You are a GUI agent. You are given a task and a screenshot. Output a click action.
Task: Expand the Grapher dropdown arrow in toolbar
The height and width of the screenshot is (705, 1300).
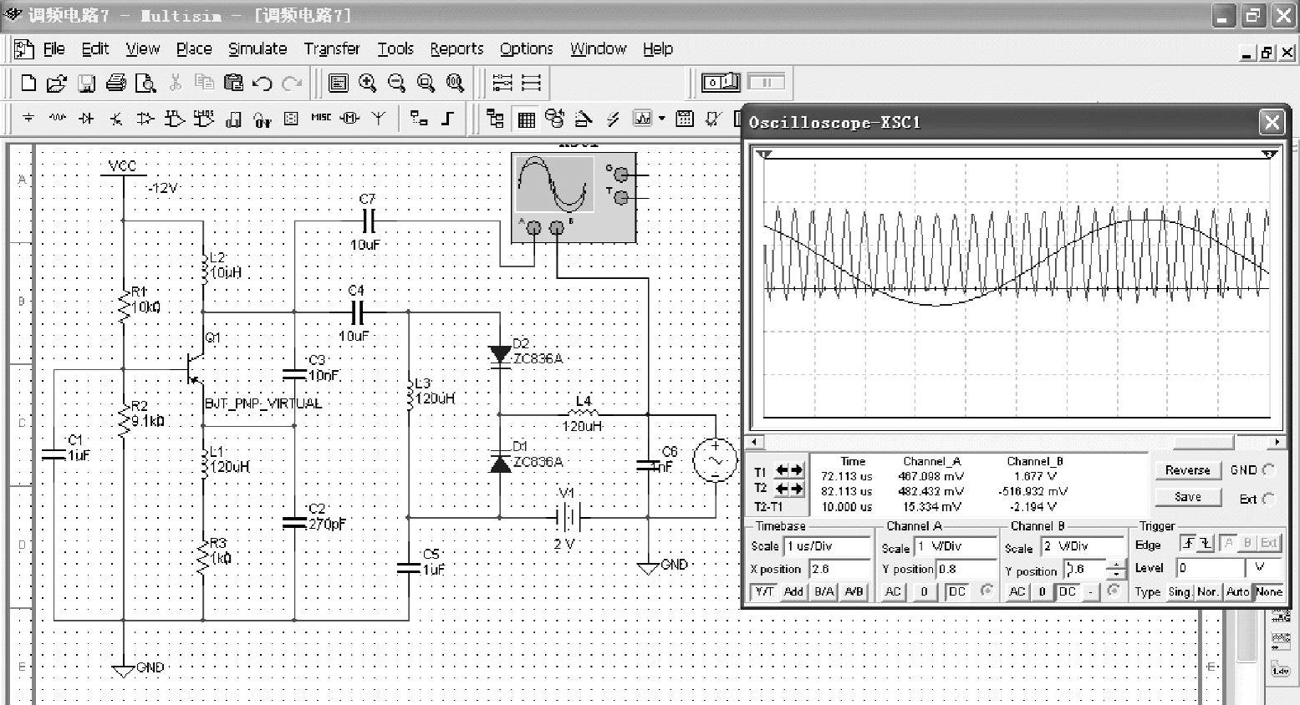pos(662,119)
